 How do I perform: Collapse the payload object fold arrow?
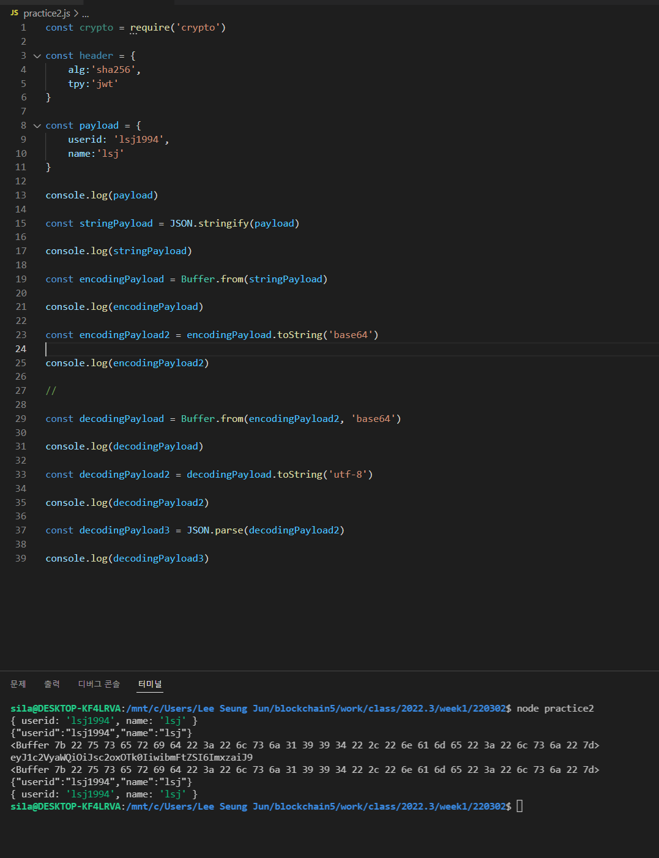[37, 126]
